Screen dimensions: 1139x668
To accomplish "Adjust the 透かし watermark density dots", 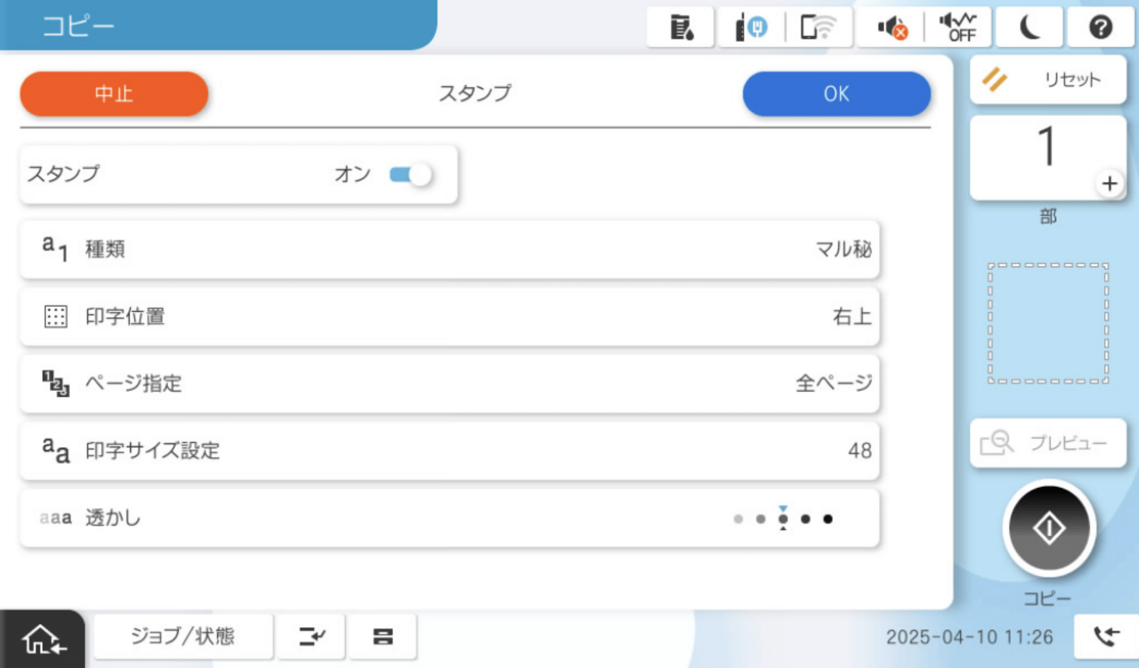I will 783,518.
